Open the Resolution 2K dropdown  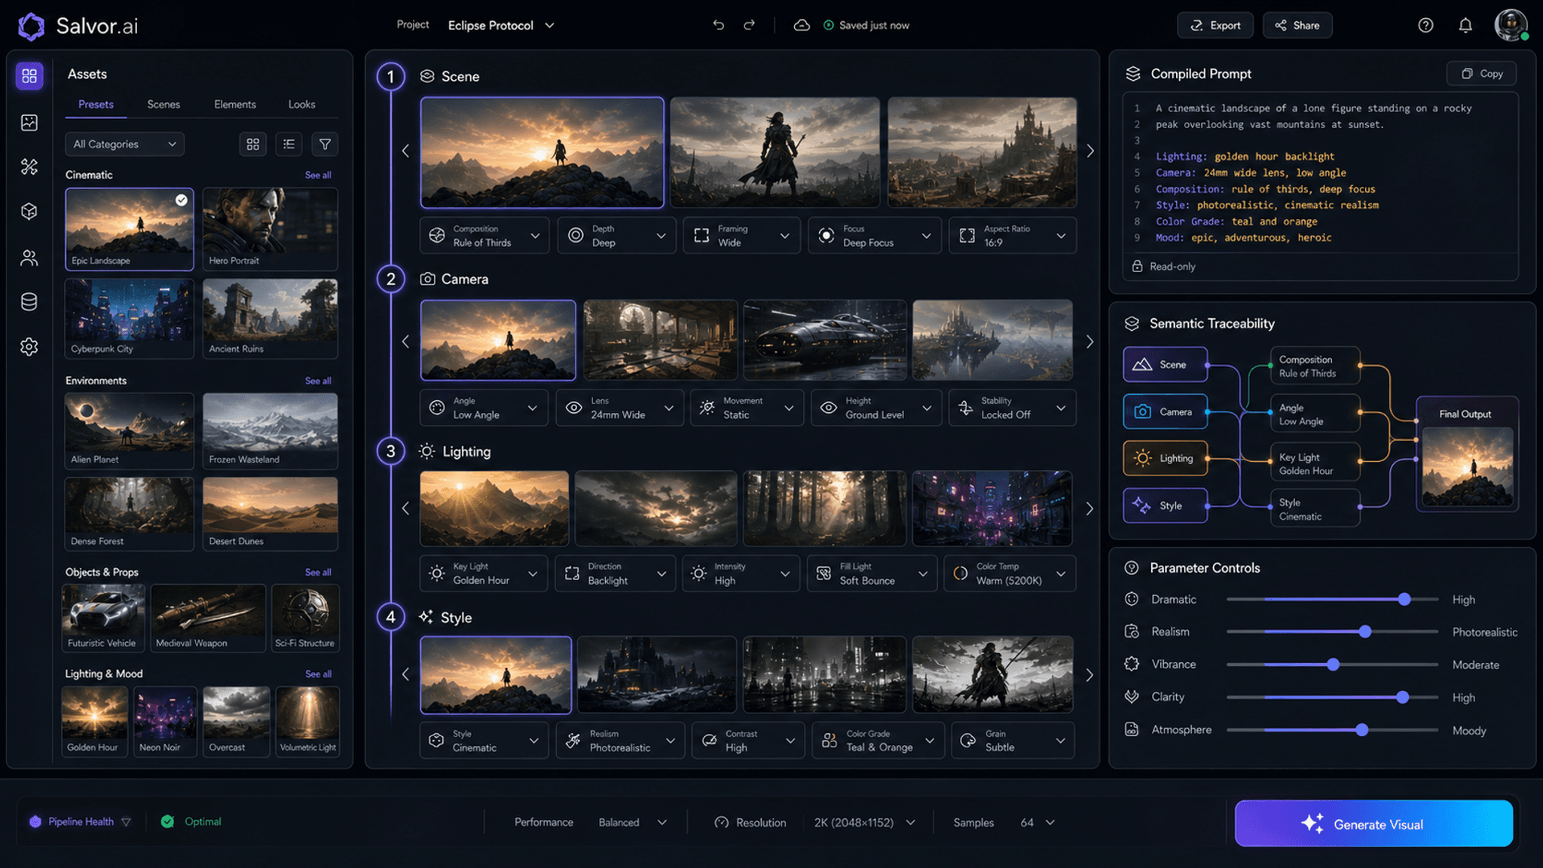pos(864,822)
